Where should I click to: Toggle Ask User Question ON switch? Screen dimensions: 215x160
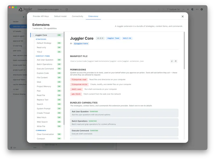(59, 60)
